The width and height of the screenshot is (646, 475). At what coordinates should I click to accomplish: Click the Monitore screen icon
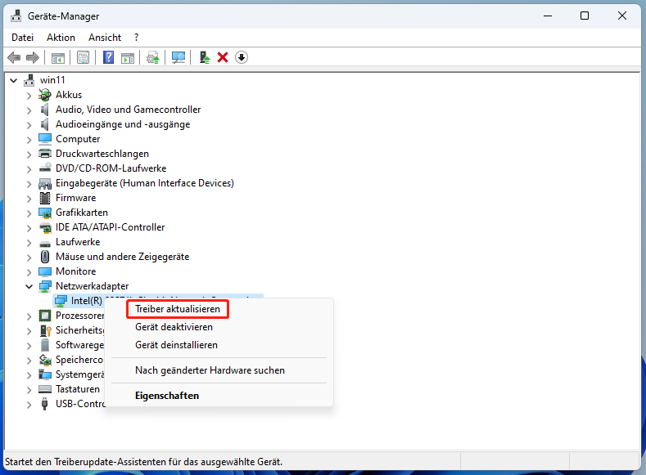[44, 272]
